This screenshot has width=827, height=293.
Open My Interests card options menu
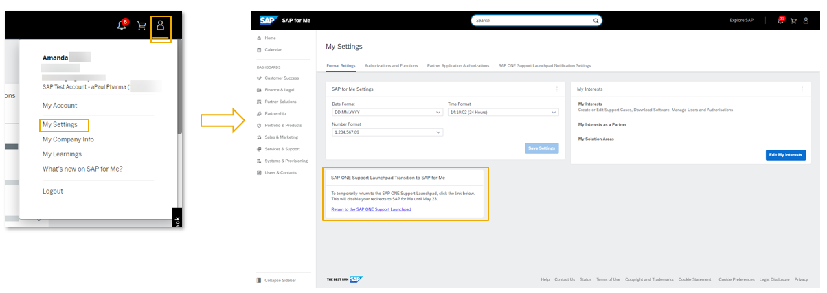(x=802, y=89)
